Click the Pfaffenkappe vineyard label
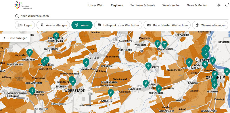Viewport: 230px width, 113px height. pos(174,70)
